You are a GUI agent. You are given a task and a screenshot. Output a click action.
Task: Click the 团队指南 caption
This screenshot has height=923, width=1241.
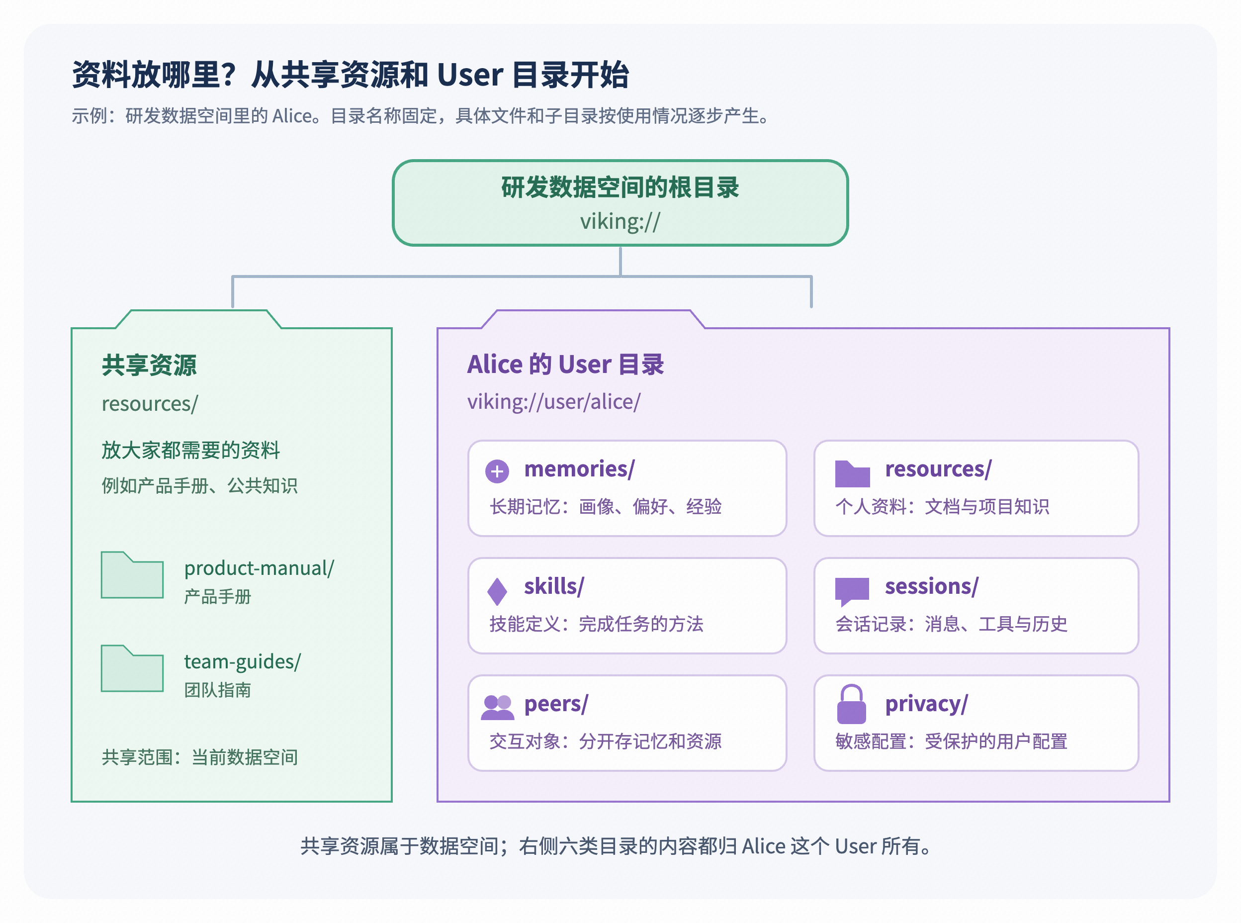[x=217, y=689]
